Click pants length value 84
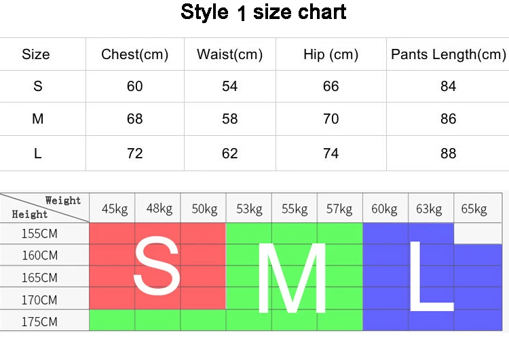Viewport: 509px width, 341px height. click(x=448, y=86)
